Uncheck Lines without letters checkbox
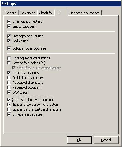Image resolution: width=122 pixels, height=147 pixels. [9, 21]
